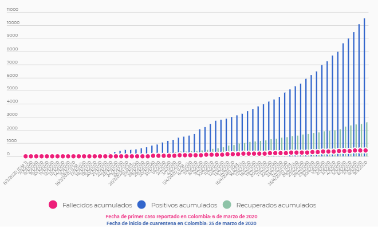Click the 11000 y-axis value label
Image resolution: width=378 pixels, height=228 pixels.
pyautogui.click(x=13, y=10)
